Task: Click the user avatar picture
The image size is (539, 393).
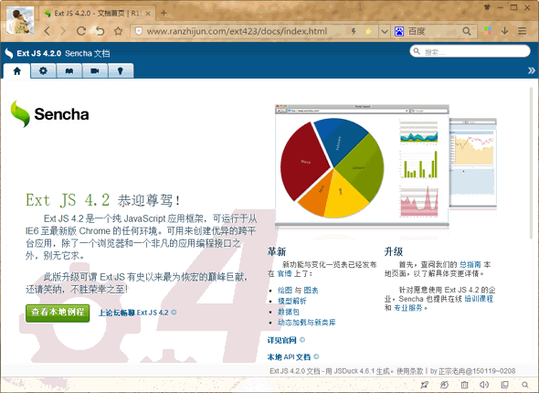Action: pyautogui.click(x=20, y=20)
